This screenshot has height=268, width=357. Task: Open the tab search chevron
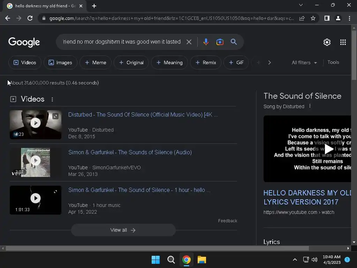pos(301,5)
